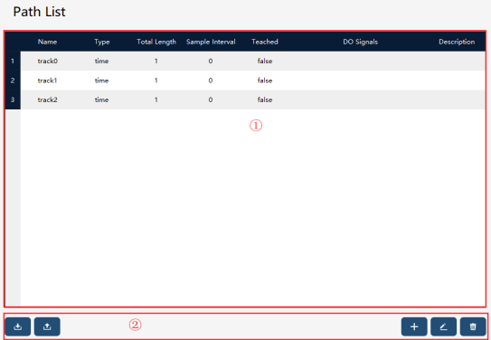Add a new path with plus button

(x=414, y=326)
